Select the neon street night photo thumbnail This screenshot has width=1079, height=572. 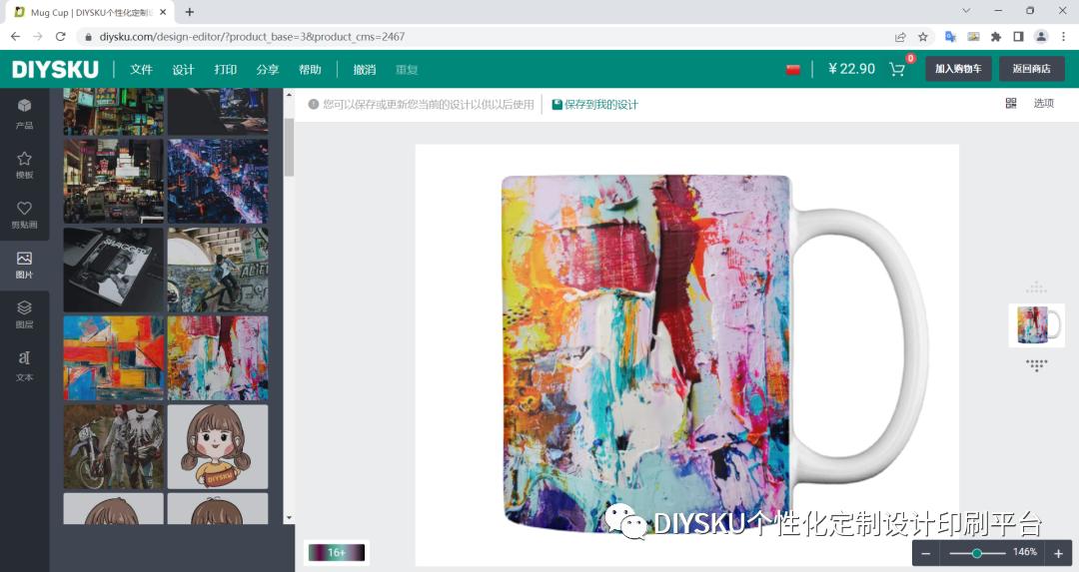(x=114, y=181)
